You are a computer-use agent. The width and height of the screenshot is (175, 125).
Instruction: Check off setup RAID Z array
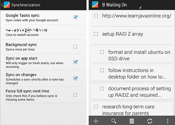[96, 34]
